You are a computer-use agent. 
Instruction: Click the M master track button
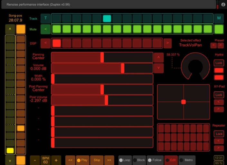pos(219,18)
